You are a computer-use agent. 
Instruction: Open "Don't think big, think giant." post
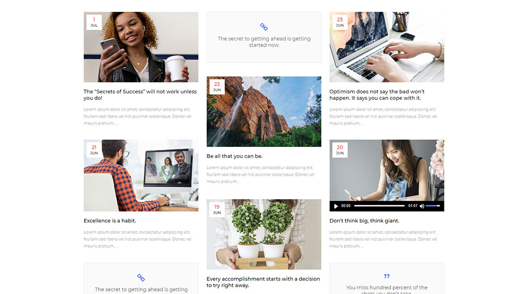[x=364, y=221]
